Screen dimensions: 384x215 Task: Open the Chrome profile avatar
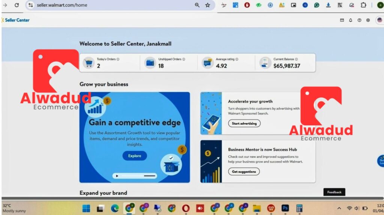coord(380,5)
